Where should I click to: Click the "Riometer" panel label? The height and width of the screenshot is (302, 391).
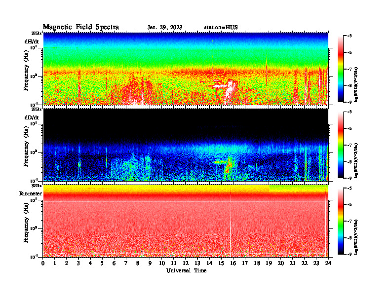tap(31, 193)
